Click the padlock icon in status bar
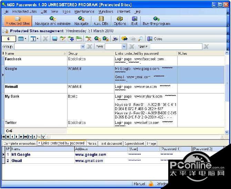 (x=151, y=184)
